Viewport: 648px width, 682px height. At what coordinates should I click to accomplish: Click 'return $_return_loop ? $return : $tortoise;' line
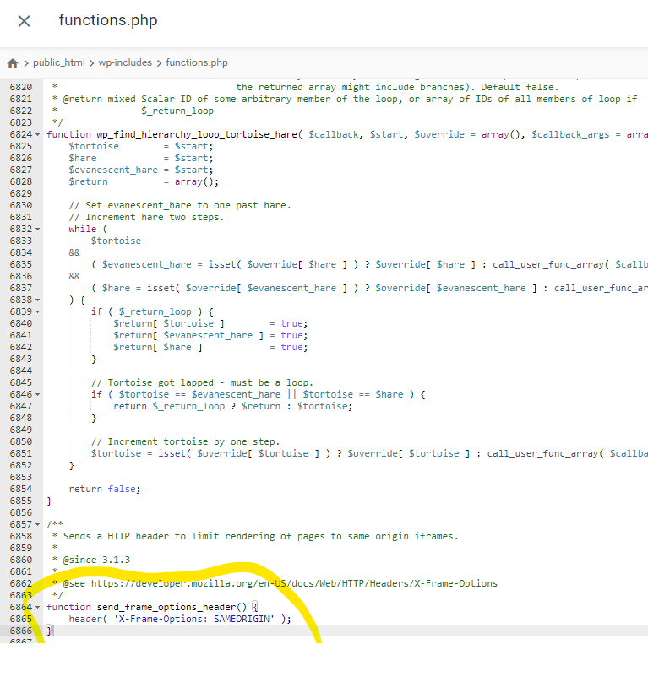pyautogui.click(x=233, y=406)
